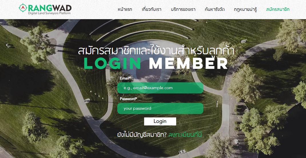
Task: Focus the Email input field
Action: [x=160, y=88]
